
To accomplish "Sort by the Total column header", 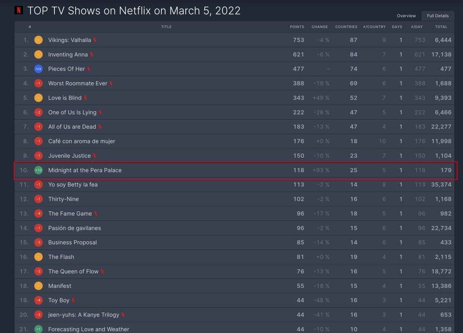I will [441, 27].
